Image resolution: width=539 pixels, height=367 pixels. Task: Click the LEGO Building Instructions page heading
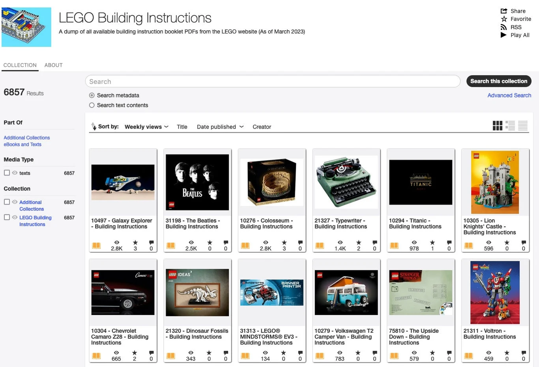click(135, 18)
